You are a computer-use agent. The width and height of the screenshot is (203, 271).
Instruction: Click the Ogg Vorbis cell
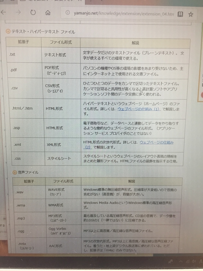64,231
